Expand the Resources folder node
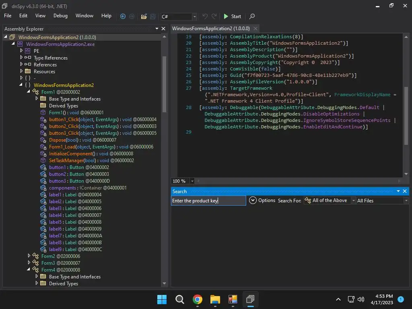412x309 pixels. 21,71
